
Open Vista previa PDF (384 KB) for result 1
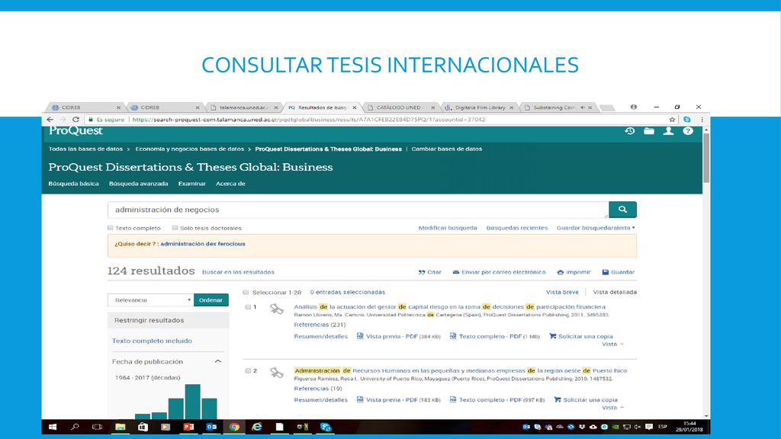398,336
